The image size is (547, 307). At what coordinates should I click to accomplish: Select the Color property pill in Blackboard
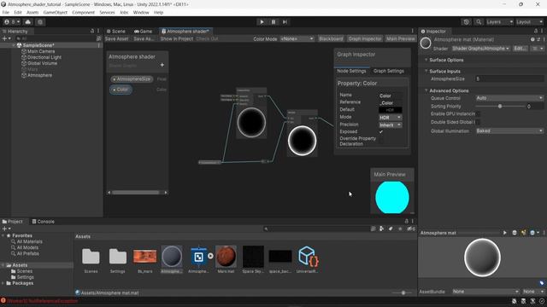click(x=121, y=90)
